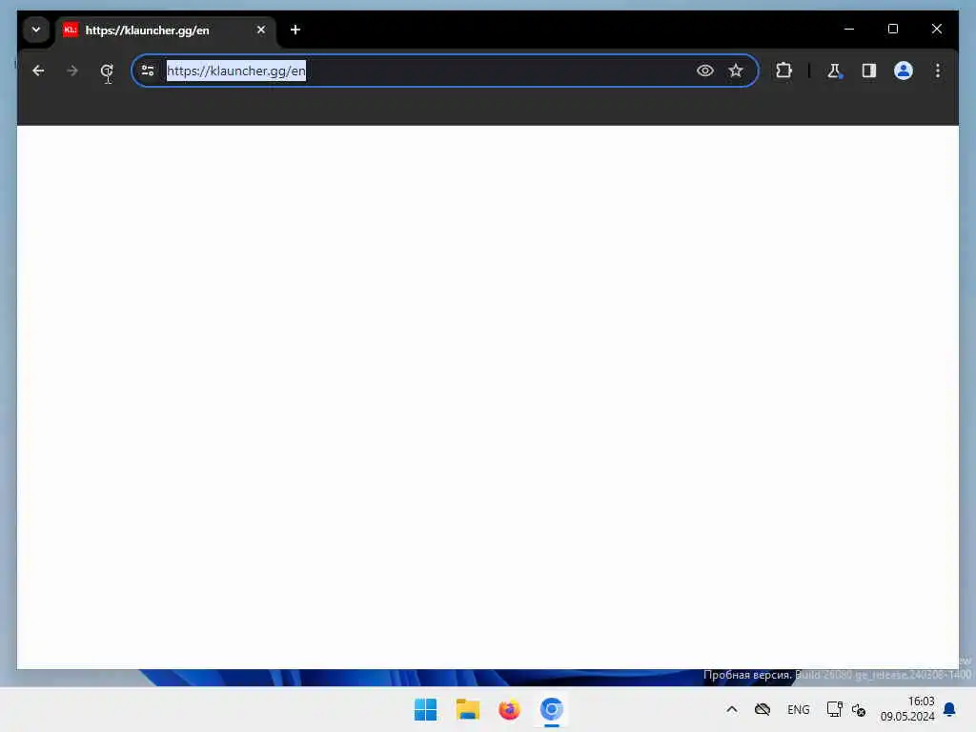View site information icon in address bar

(x=148, y=71)
